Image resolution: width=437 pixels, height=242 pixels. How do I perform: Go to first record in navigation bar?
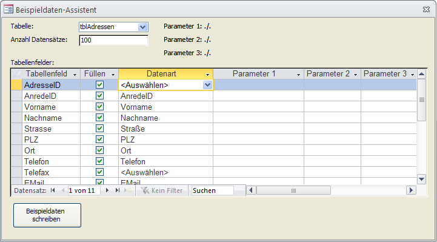click(x=53, y=190)
